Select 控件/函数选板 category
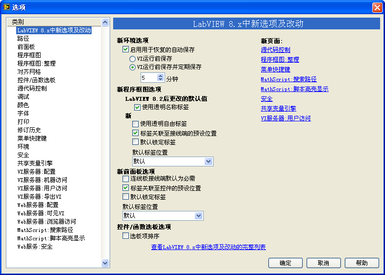Viewport: 385px width, 275px height. click(x=36, y=80)
